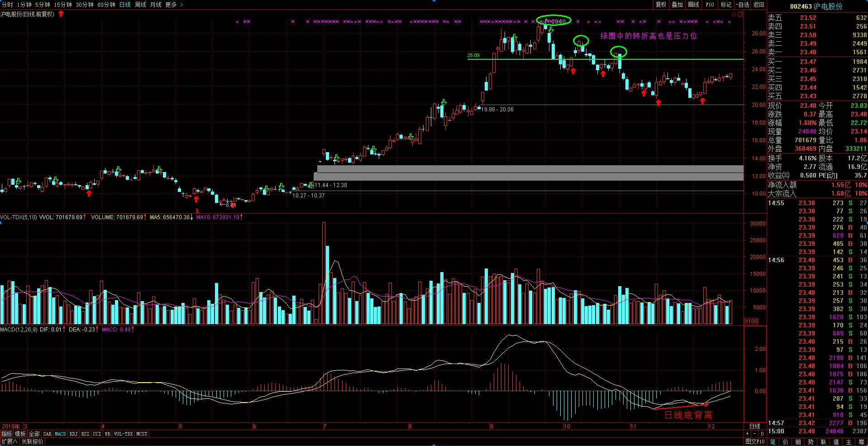The height and width of the screenshot is (446, 868).
Task: Zoom out using the minus button
Action: click(x=755, y=434)
